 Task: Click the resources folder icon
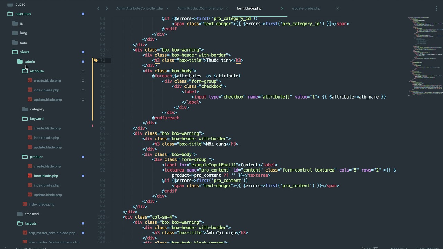[x=10, y=14]
